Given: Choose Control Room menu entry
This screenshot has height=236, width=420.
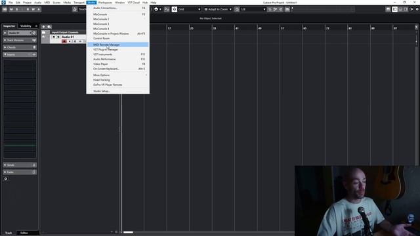Looking at the screenshot, I should [x=118, y=38].
